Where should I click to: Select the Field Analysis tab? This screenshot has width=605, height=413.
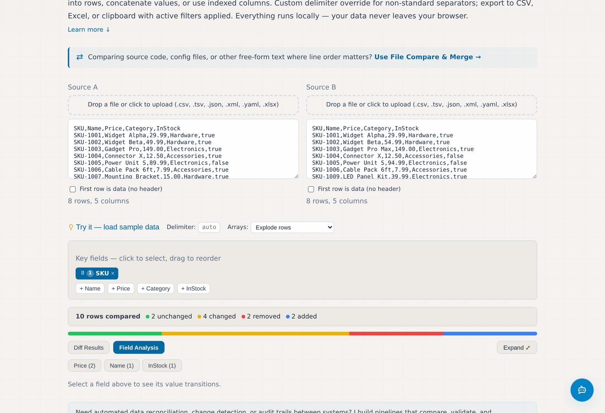[x=139, y=347]
